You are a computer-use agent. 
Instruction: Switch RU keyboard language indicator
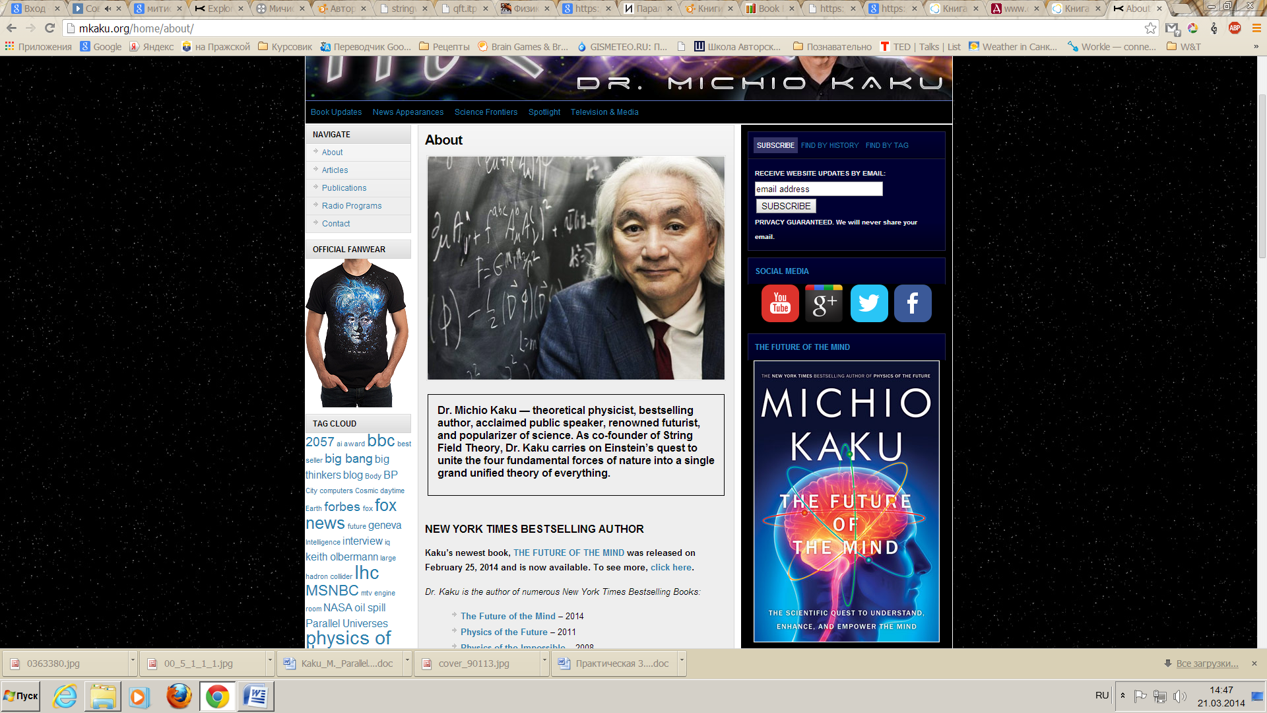(1101, 696)
